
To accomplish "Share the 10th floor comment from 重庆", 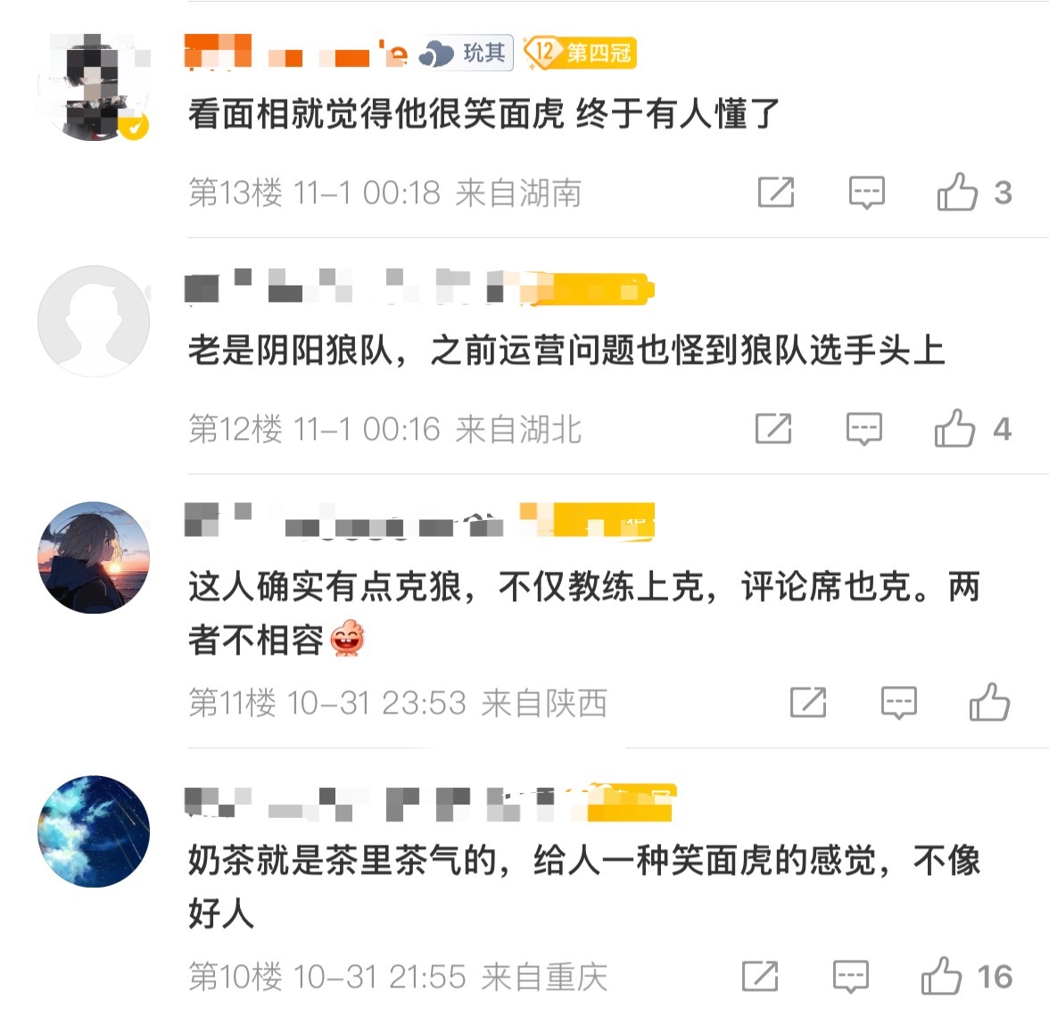I will (759, 977).
